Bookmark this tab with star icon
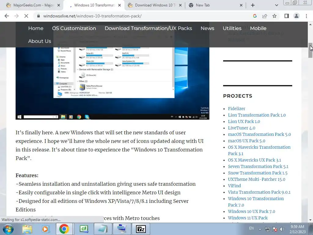 (274, 16)
